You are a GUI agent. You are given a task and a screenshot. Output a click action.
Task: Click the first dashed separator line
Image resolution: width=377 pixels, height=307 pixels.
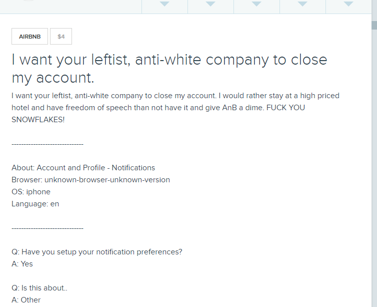coord(47,144)
